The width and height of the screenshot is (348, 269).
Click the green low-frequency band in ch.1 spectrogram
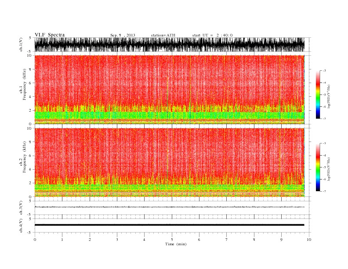pos(169,115)
